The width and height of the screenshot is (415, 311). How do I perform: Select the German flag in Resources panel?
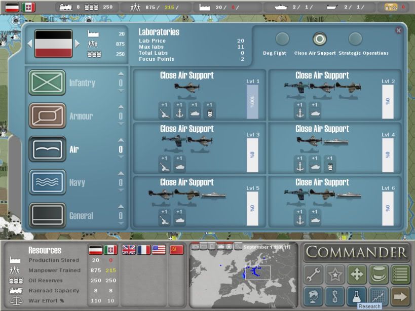tap(96, 250)
